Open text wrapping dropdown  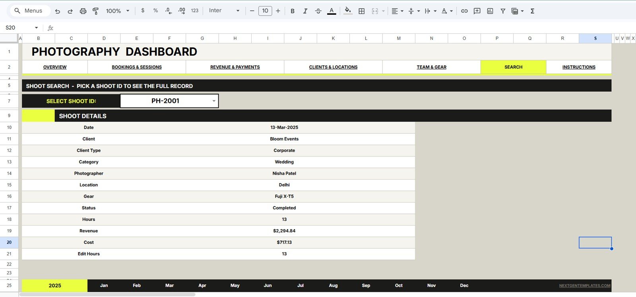(x=430, y=11)
